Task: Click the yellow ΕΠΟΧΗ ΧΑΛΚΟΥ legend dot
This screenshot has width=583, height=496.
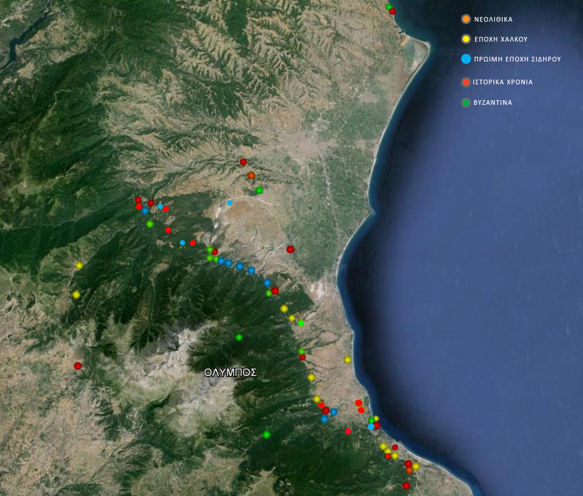Action: pos(466,39)
